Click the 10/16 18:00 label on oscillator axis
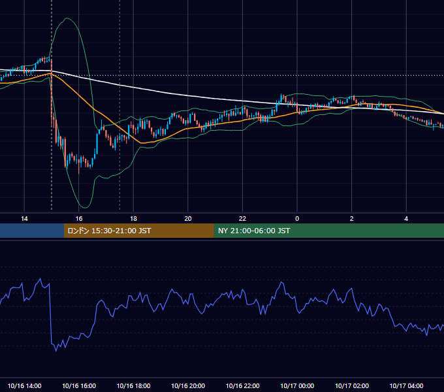444x392 pixels. 133,385
